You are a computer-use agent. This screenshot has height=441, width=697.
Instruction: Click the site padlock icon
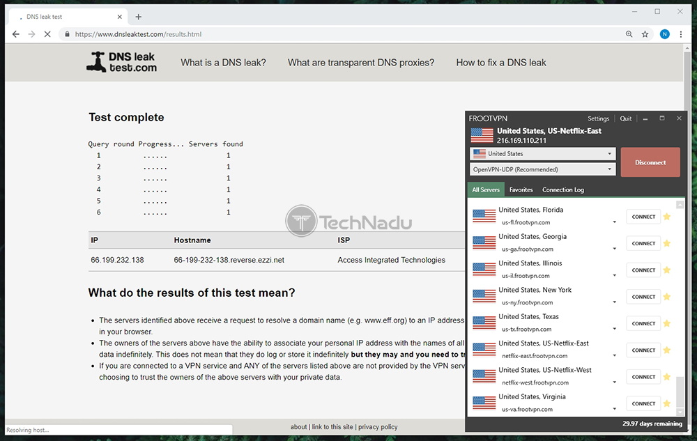(x=67, y=34)
